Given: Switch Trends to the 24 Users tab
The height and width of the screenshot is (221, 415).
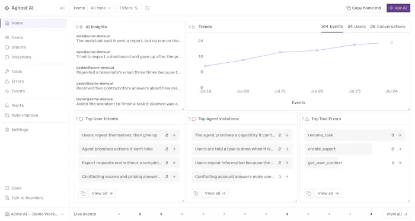Looking at the screenshot, I should point(356,27).
